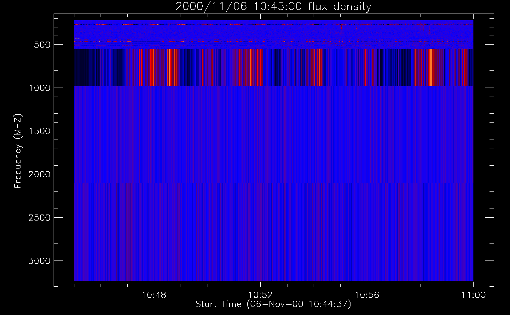
Task: Click the 10:56 time tick label
Action: (x=367, y=295)
